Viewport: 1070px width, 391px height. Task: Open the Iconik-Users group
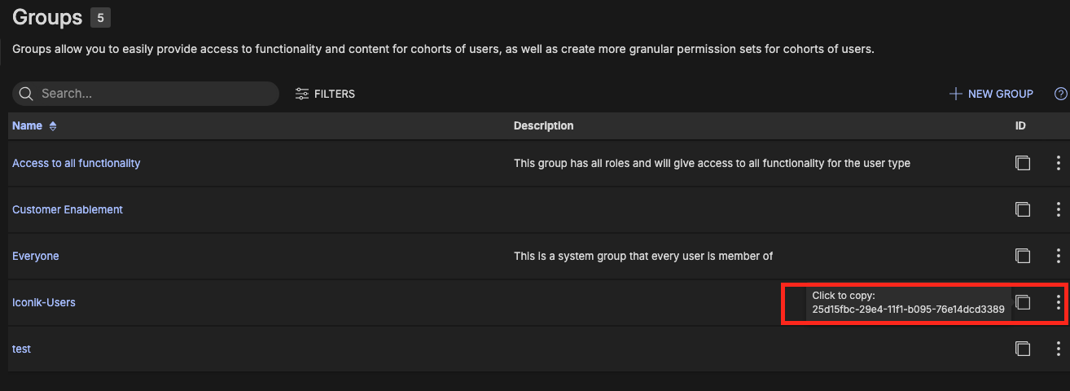(x=44, y=302)
